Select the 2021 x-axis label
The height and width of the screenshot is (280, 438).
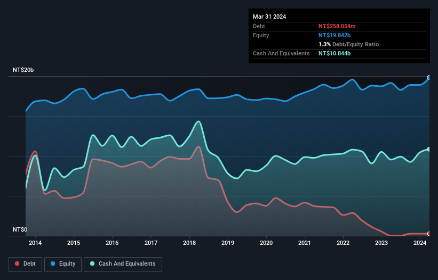coord(305,243)
